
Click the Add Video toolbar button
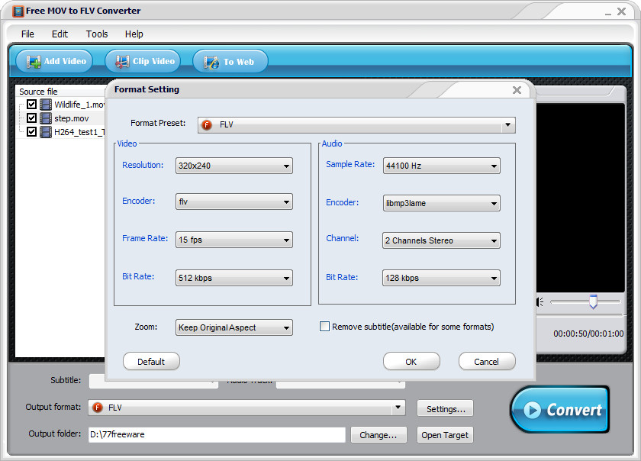tap(54, 61)
